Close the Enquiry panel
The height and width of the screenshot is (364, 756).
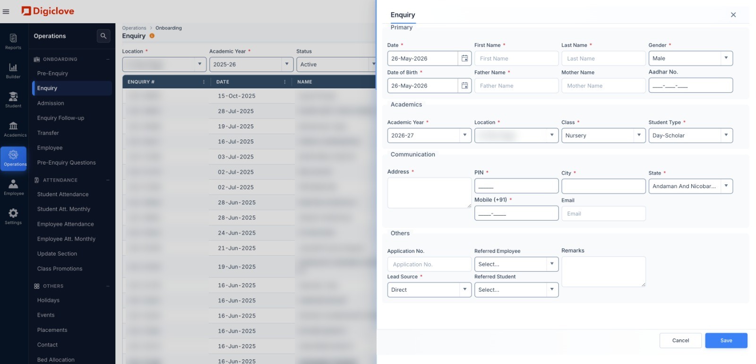733,15
